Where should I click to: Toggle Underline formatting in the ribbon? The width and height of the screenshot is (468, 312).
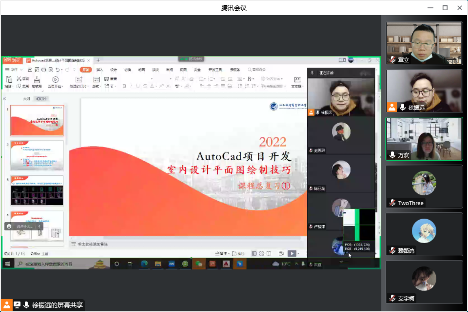pos(138,86)
